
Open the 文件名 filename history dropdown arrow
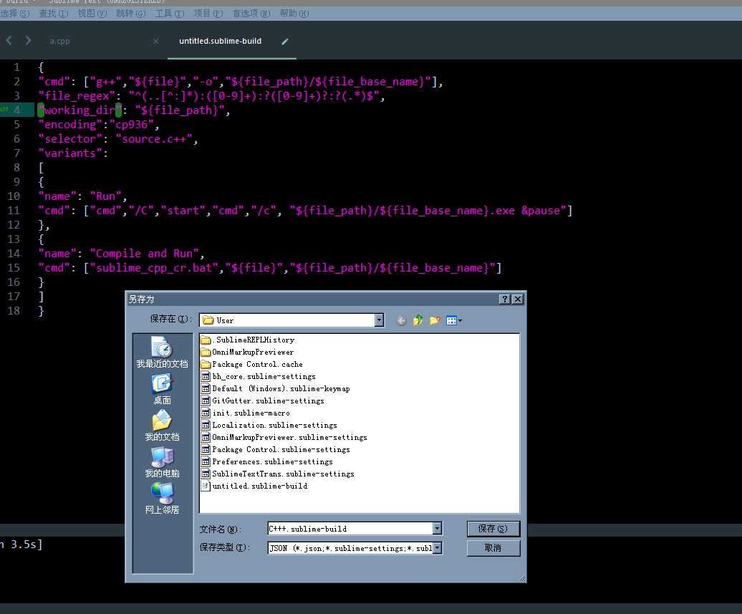point(437,529)
